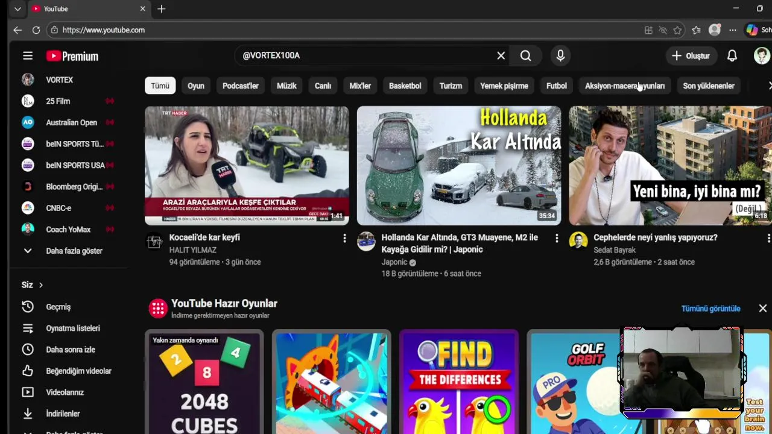Open Kocaeli'de kar keyfi video title
Screen dimensions: 772x434
[204, 237]
